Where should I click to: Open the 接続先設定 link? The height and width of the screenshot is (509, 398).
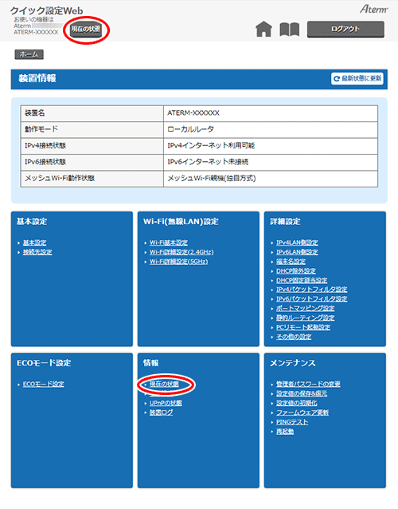(x=37, y=252)
